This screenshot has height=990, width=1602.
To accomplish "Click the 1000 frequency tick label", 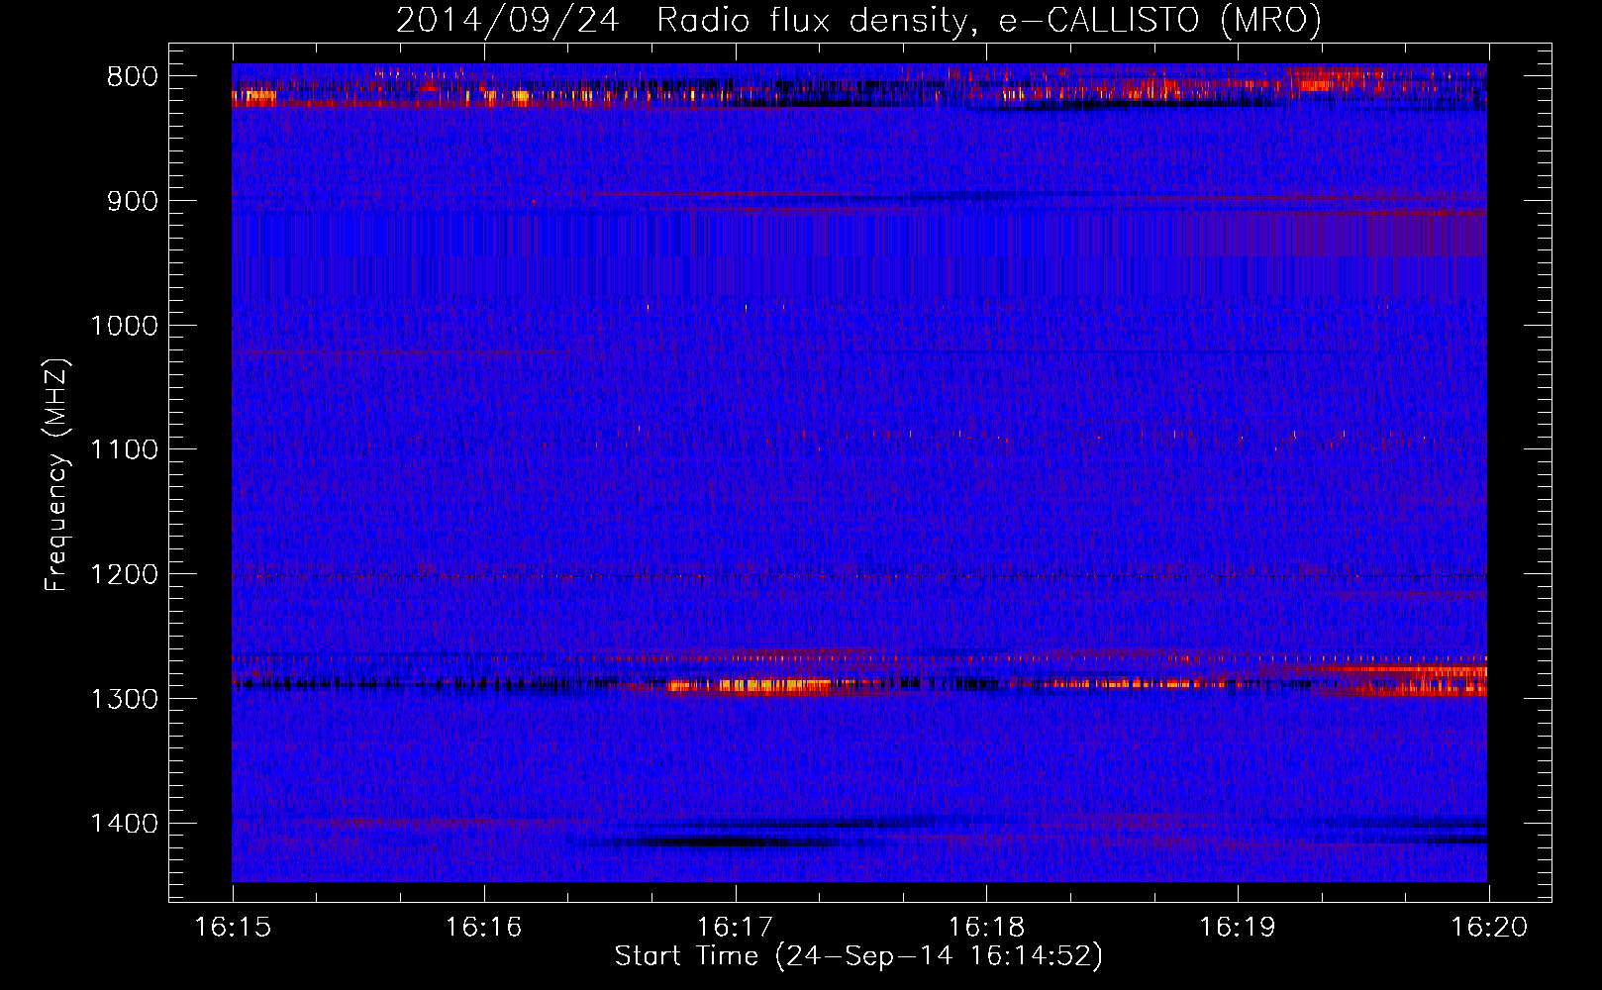I will 124,326.
